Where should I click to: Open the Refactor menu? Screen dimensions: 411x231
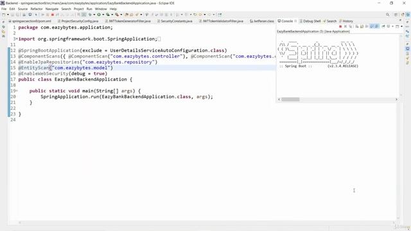pyautogui.click(x=37, y=9)
